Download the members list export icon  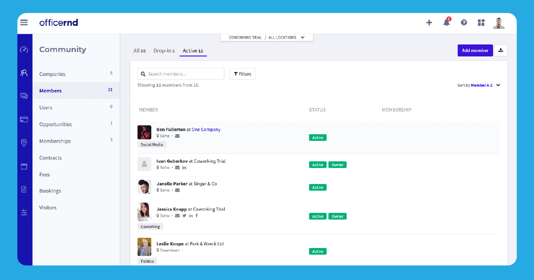click(x=501, y=50)
